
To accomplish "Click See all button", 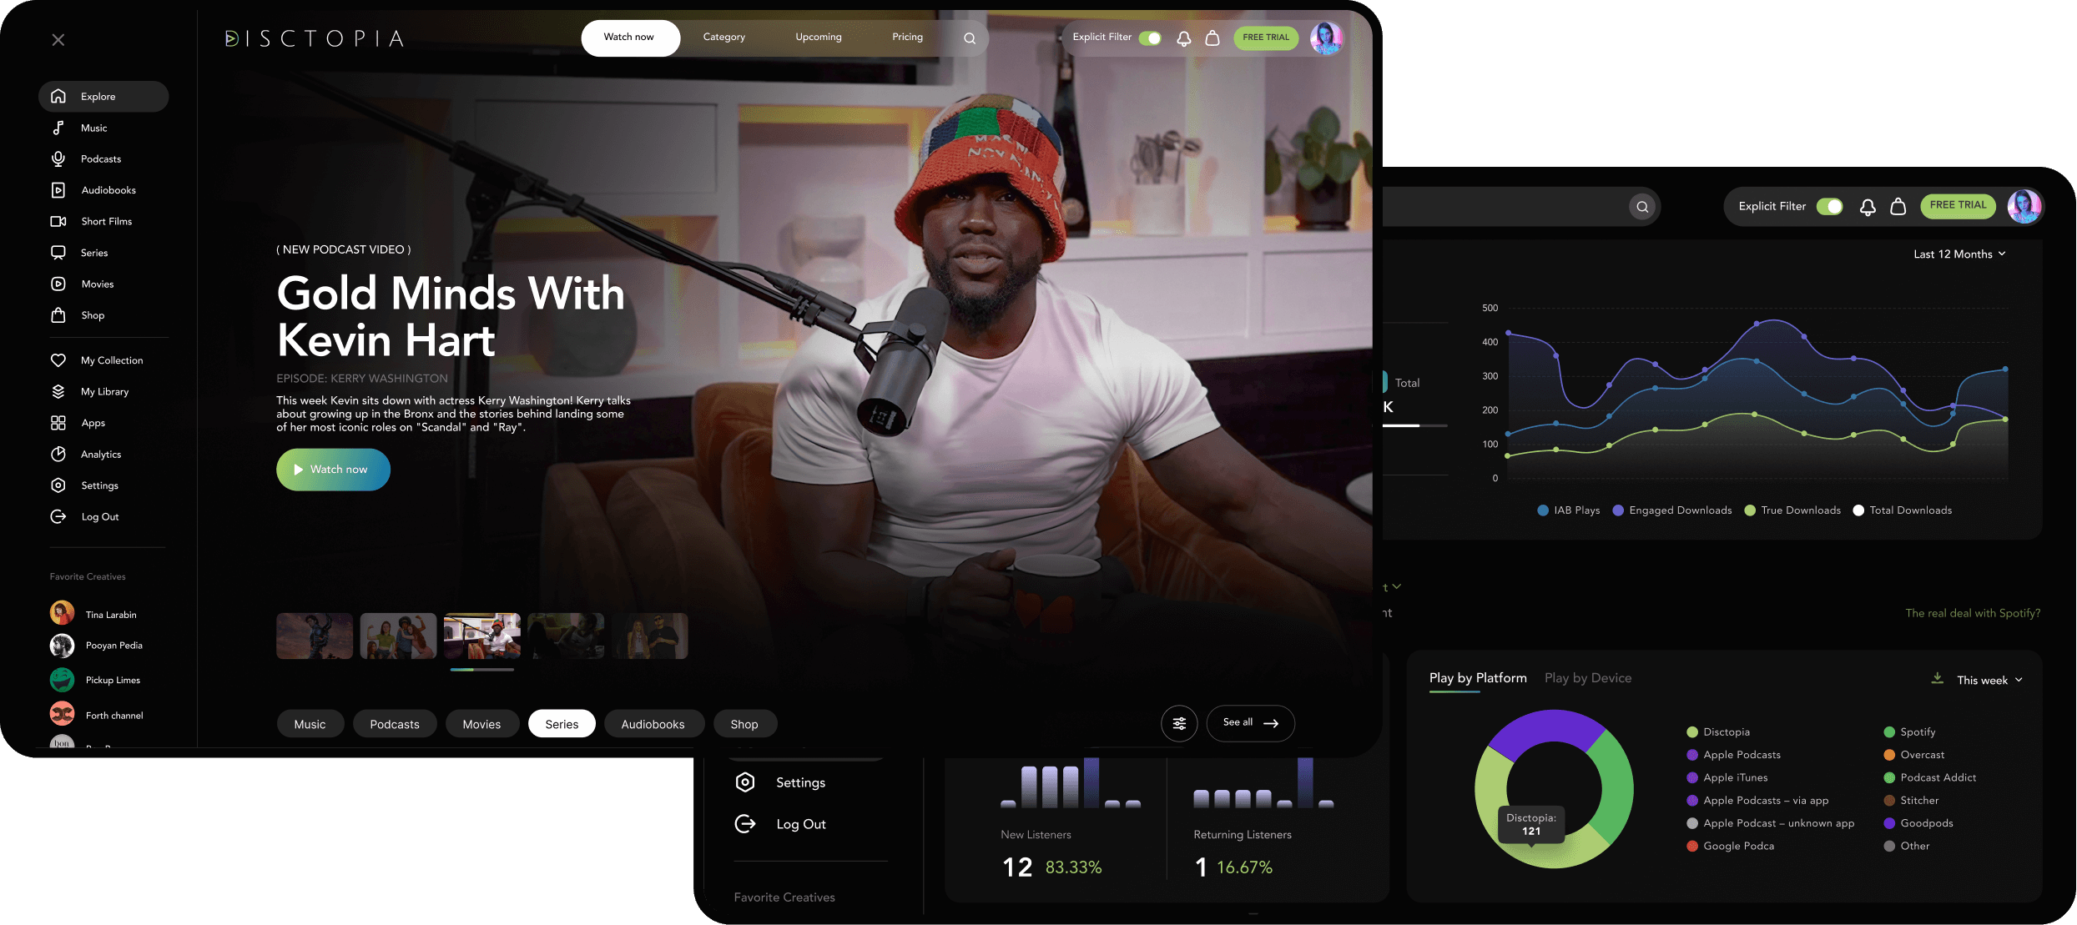I will tap(1250, 723).
